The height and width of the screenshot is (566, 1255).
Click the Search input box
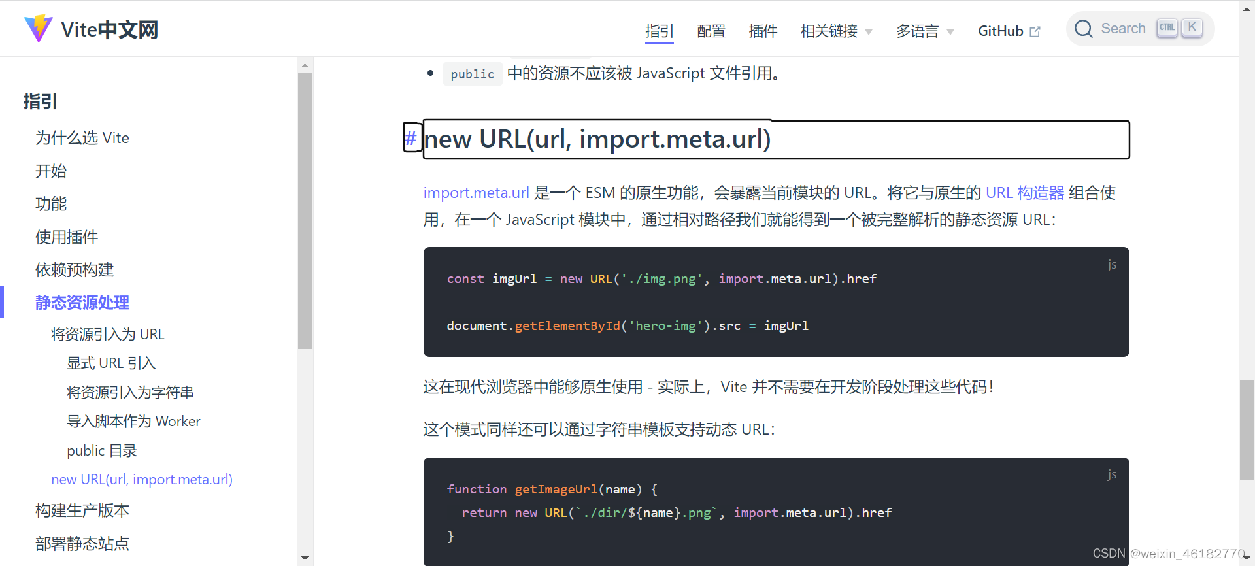[x=1140, y=29]
